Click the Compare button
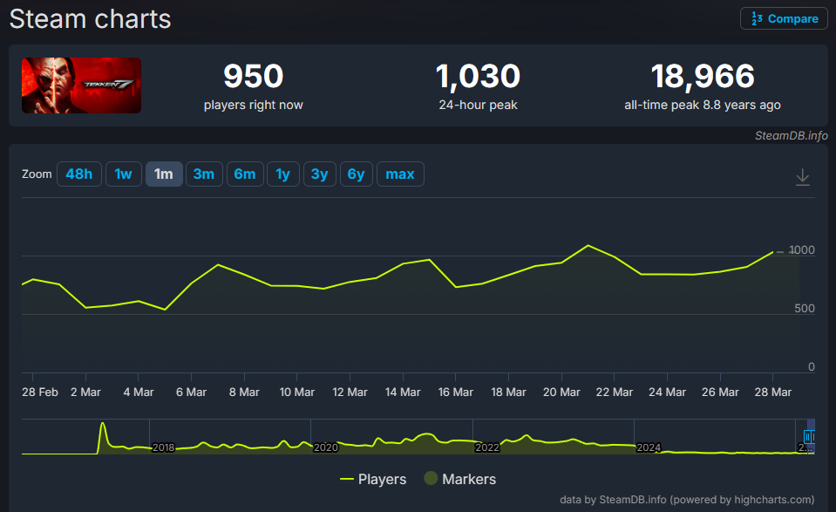 coord(784,18)
